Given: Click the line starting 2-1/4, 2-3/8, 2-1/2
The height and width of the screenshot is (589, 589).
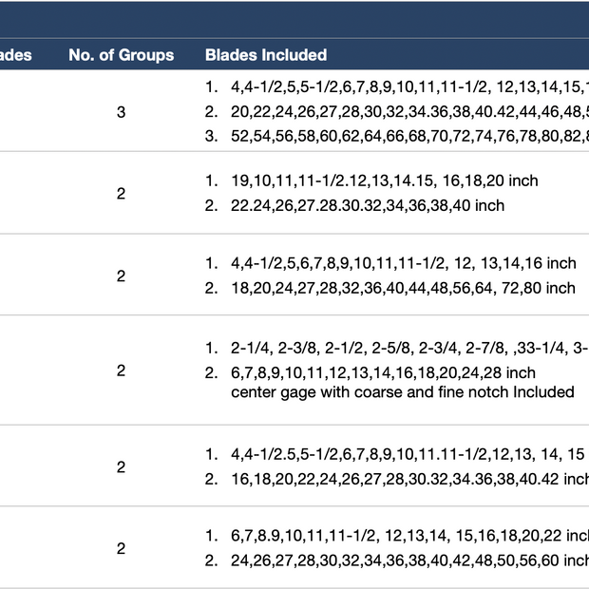Looking at the screenshot, I should pyautogui.click(x=409, y=349).
